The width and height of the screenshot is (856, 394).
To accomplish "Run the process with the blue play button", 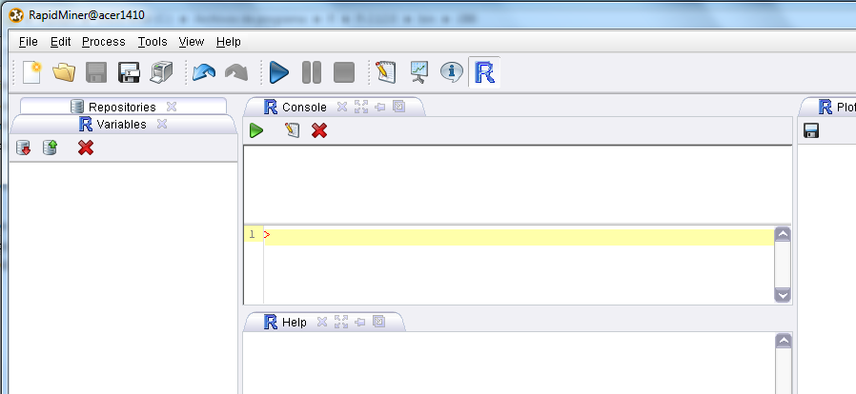I will pos(279,72).
